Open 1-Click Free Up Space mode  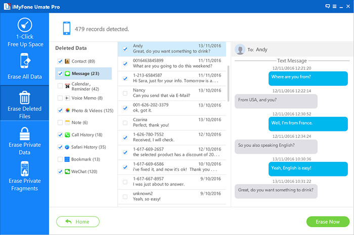pyautogui.click(x=24, y=32)
